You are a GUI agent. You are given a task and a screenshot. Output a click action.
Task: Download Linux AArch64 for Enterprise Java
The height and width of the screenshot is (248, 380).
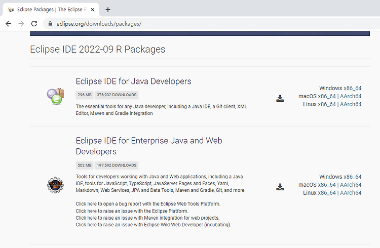(x=351, y=193)
